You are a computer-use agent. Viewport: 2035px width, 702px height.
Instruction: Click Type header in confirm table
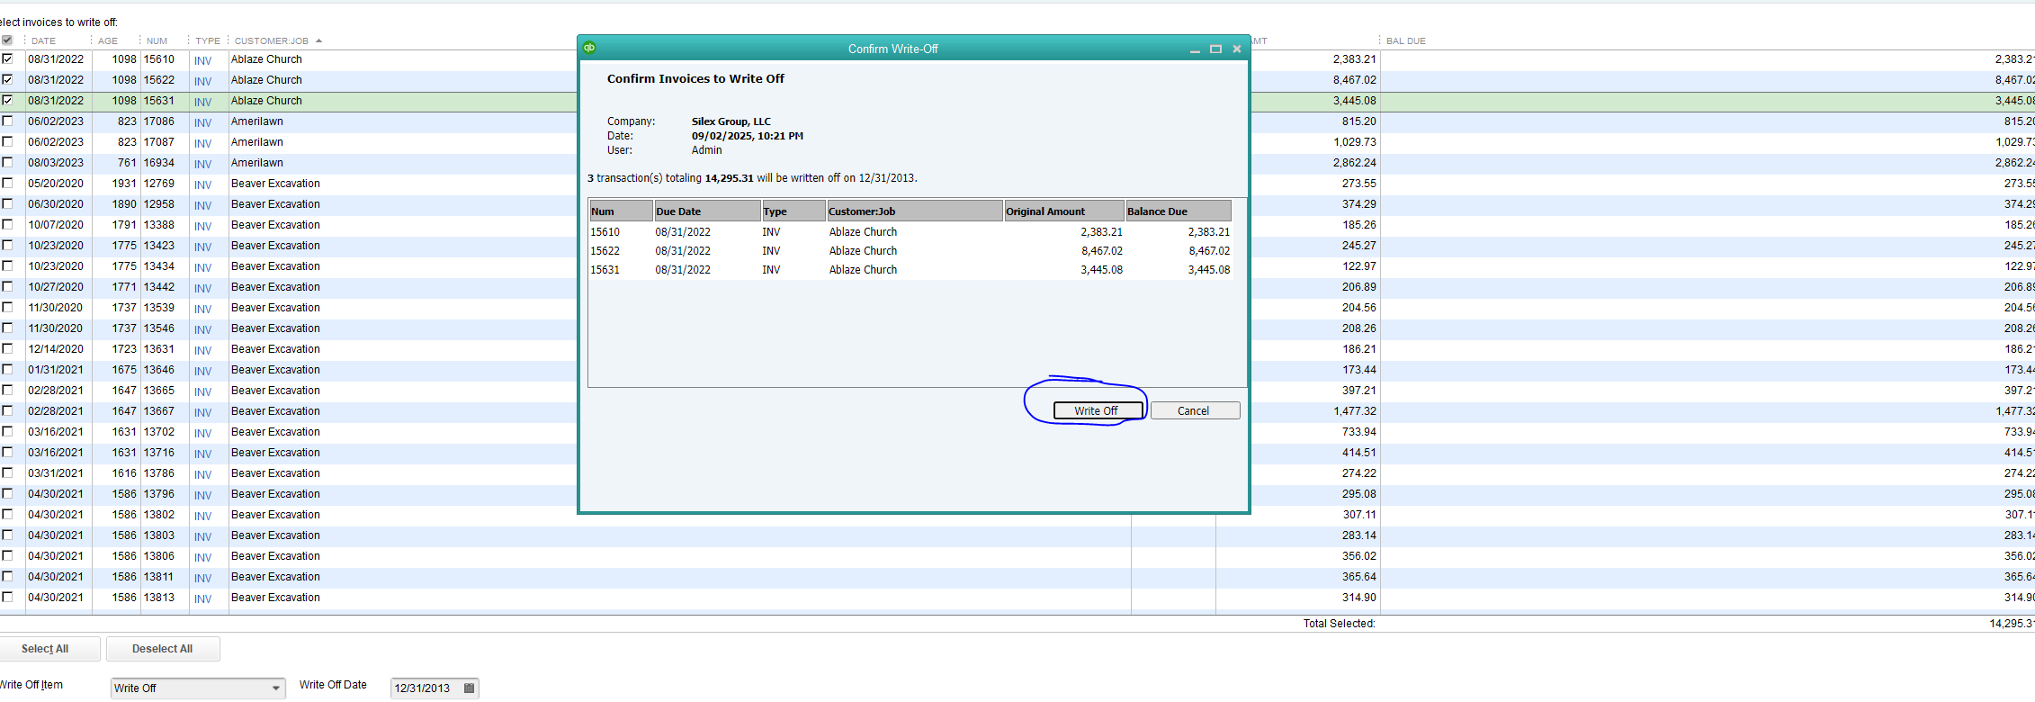pyautogui.click(x=793, y=211)
